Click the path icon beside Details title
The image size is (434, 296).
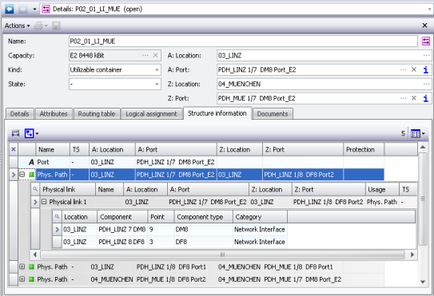pyautogui.click(x=46, y=9)
